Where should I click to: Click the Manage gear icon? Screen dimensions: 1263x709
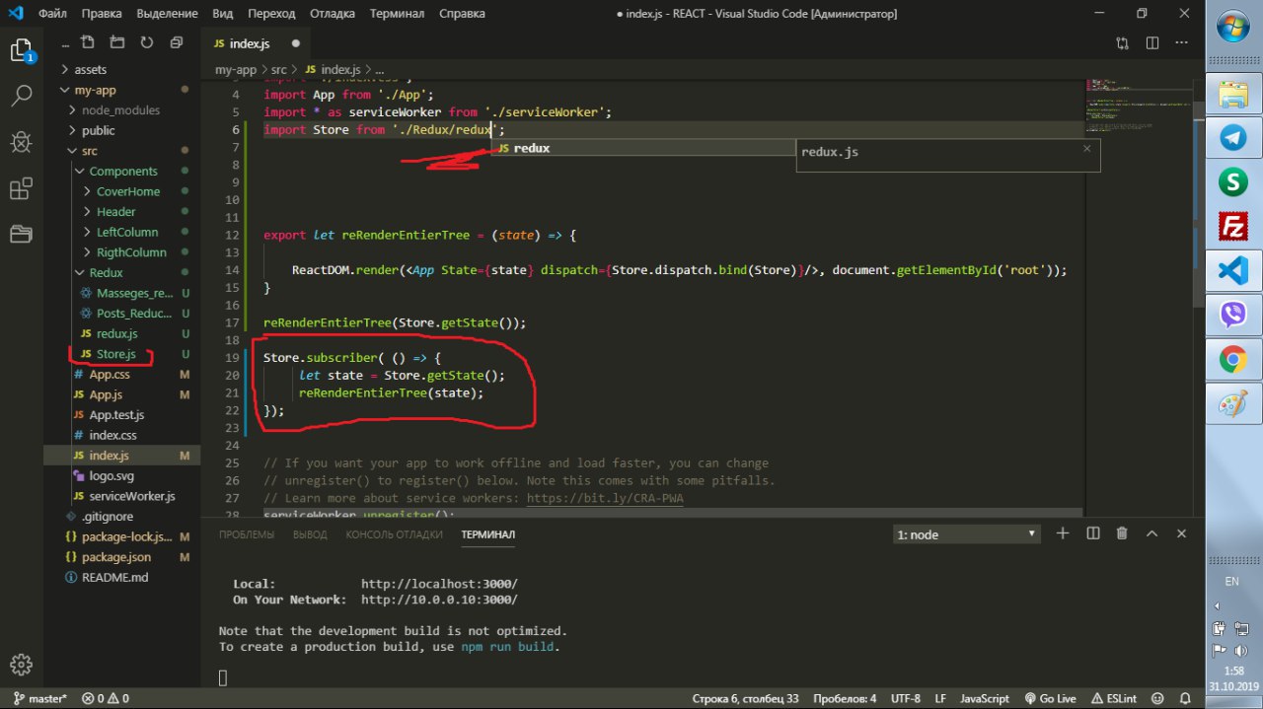(21, 664)
